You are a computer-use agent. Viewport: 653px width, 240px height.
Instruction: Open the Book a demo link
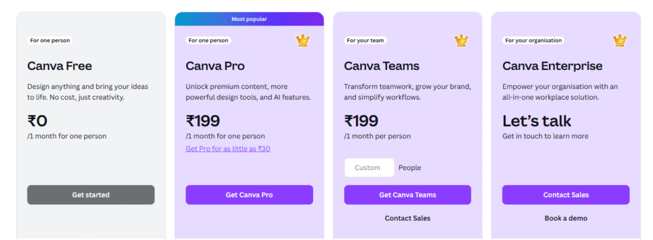[566, 218]
